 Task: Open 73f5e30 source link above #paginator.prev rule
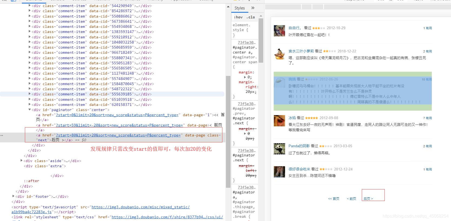pyautogui.click(x=246, y=104)
